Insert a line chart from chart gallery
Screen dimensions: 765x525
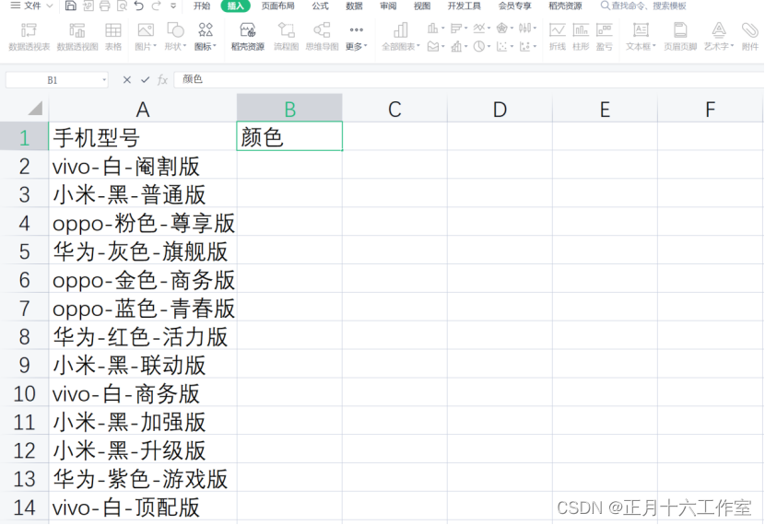(x=481, y=29)
